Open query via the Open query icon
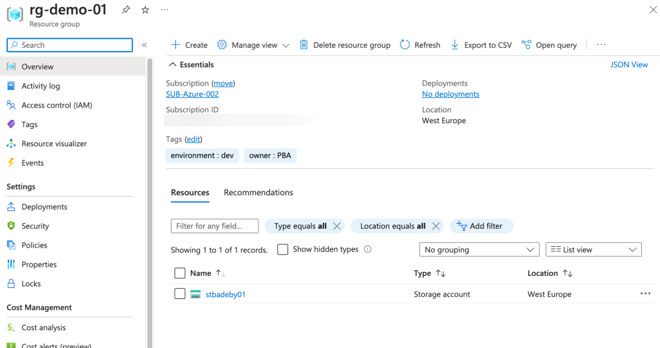Viewport: 660px width, 348px height. [x=527, y=44]
